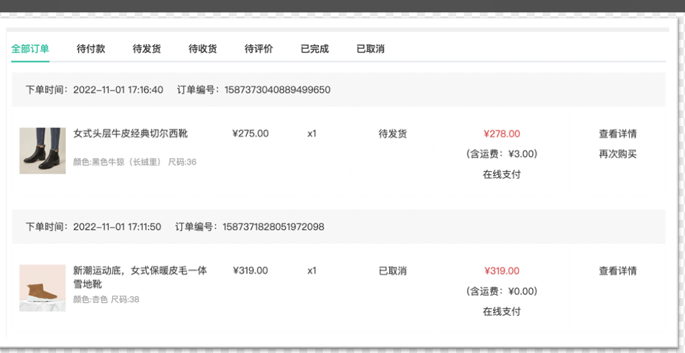Click the tan snow boots product image
The width and height of the screenshot is (685, 353).
(42, 288)
